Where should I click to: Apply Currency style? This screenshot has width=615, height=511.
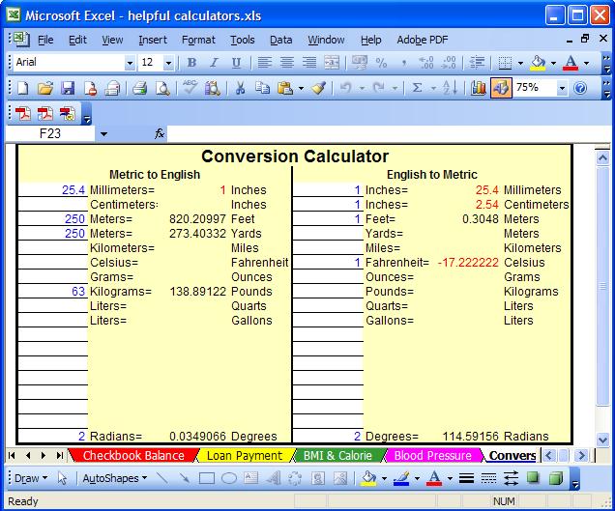coord(360,63)
